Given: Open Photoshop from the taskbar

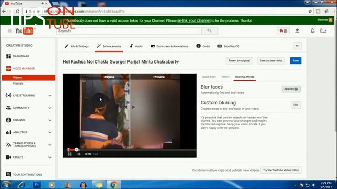Looking at the screenshot, I should [37, 184].
